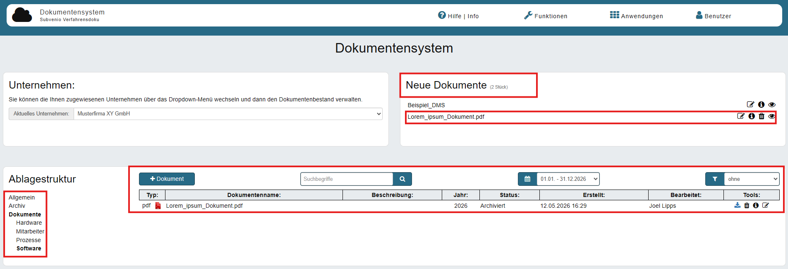
Task: Click the funnel filter icon
Action: [715, 179]
